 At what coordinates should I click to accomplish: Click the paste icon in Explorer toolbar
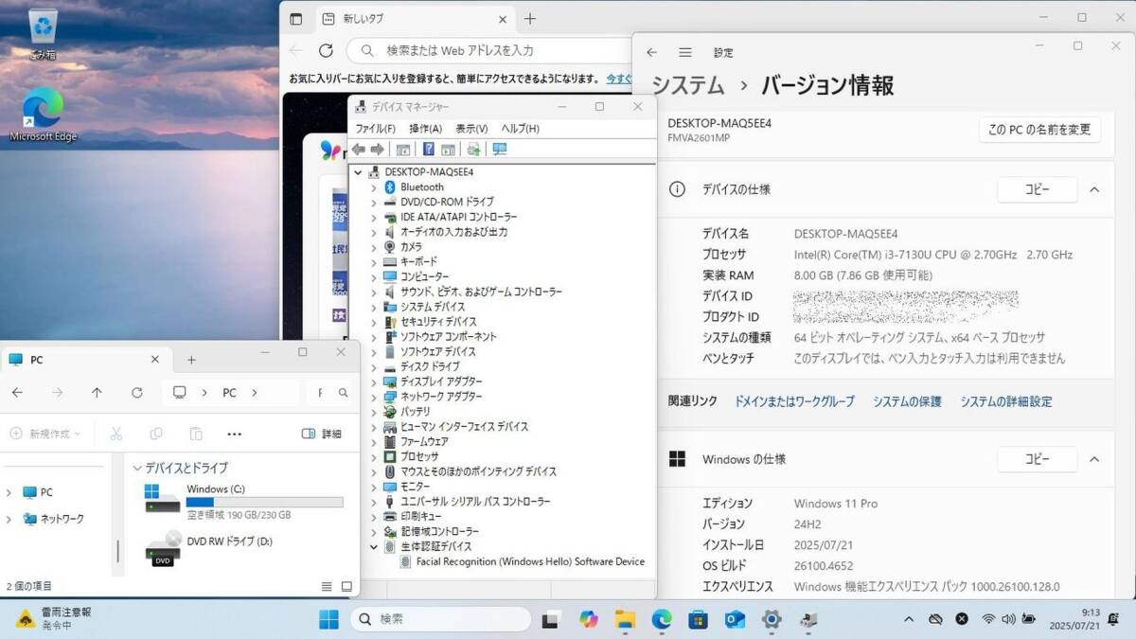pos(196,434)
